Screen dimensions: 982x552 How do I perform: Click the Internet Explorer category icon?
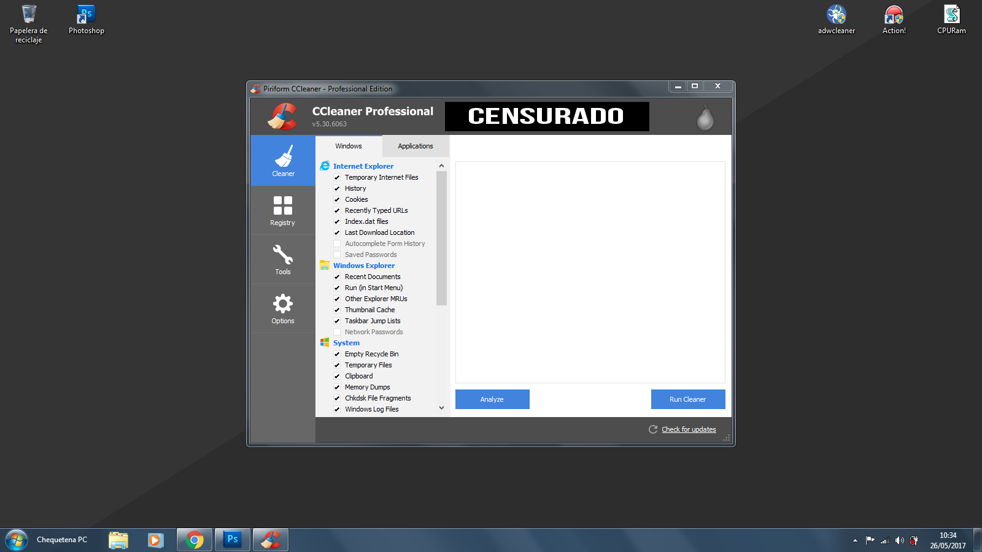click(325, 166)
